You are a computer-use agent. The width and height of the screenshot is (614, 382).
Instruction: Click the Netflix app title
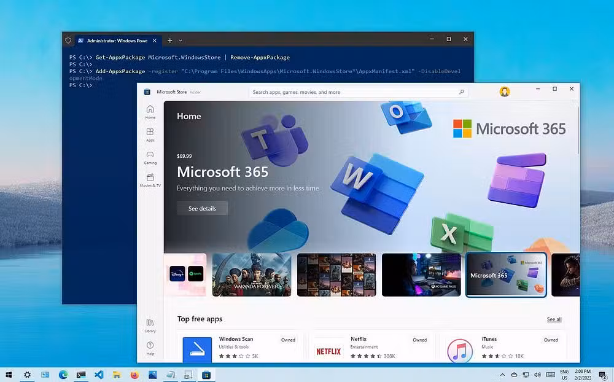[x=359, y=339]
